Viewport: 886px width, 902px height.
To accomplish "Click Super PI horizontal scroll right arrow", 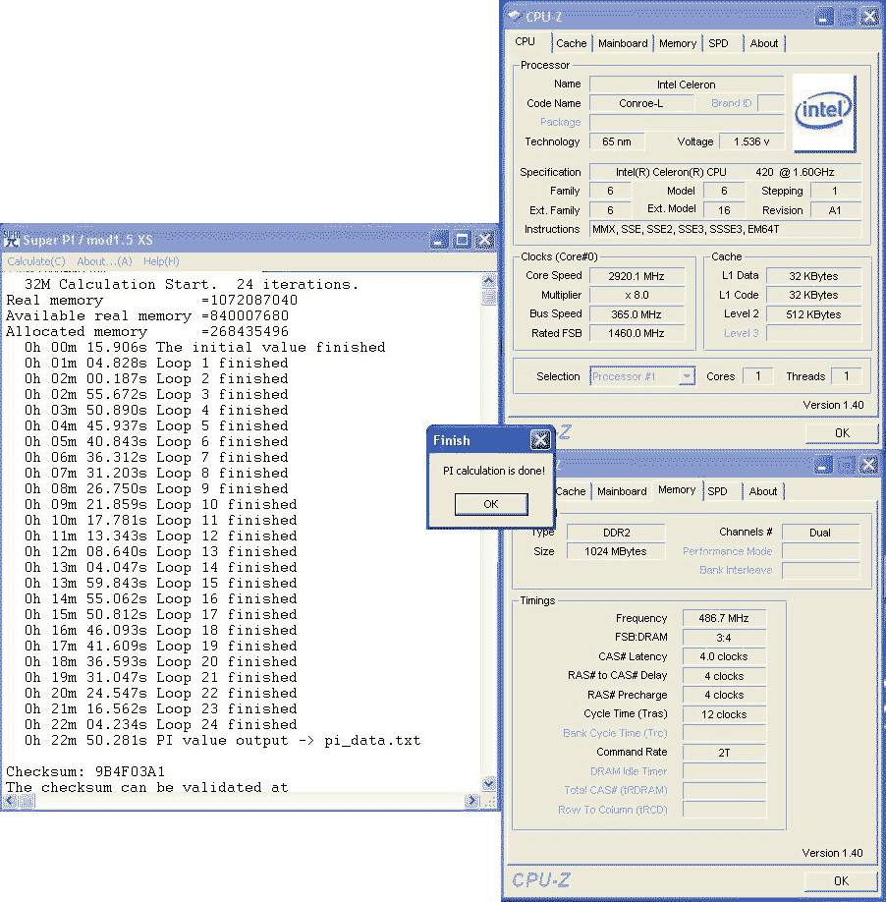I will tap(472, 801).
